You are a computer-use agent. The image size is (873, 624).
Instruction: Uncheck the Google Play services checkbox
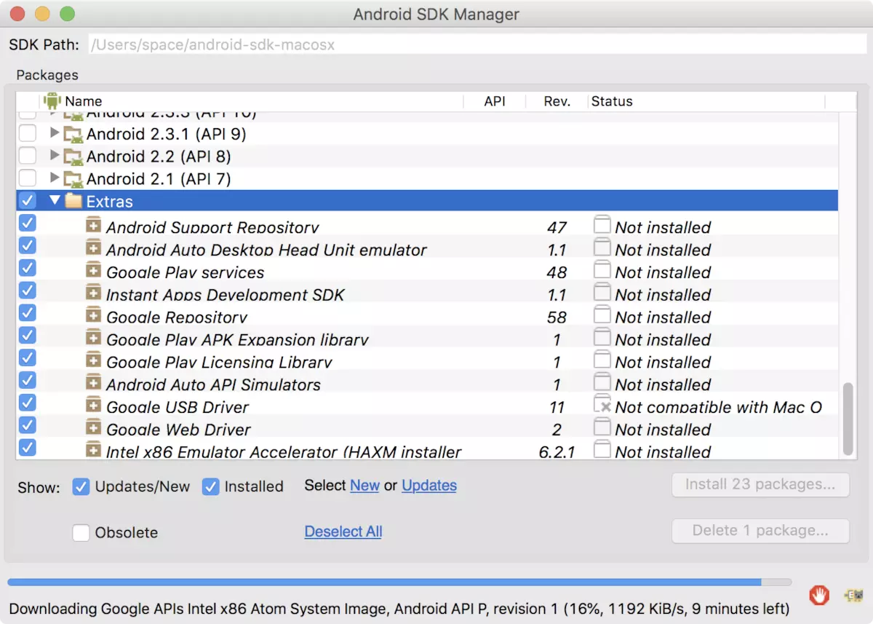tap(27, 269)
